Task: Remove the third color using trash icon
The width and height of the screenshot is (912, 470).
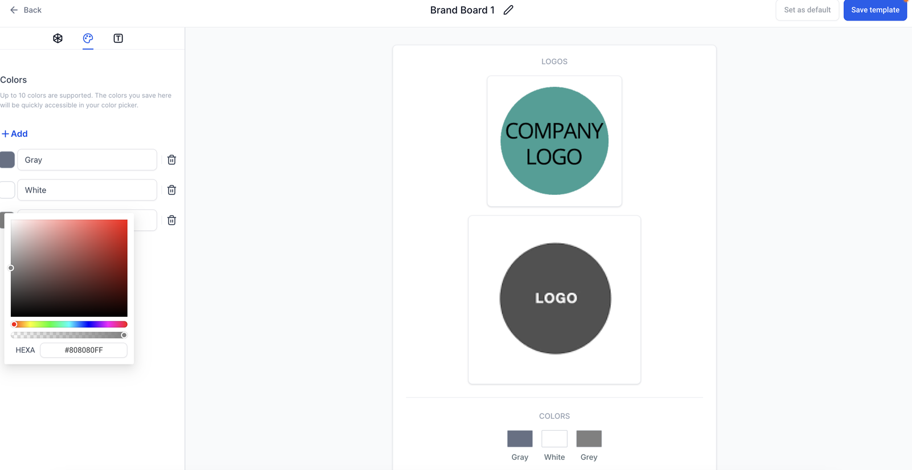Action: point(172,220)
